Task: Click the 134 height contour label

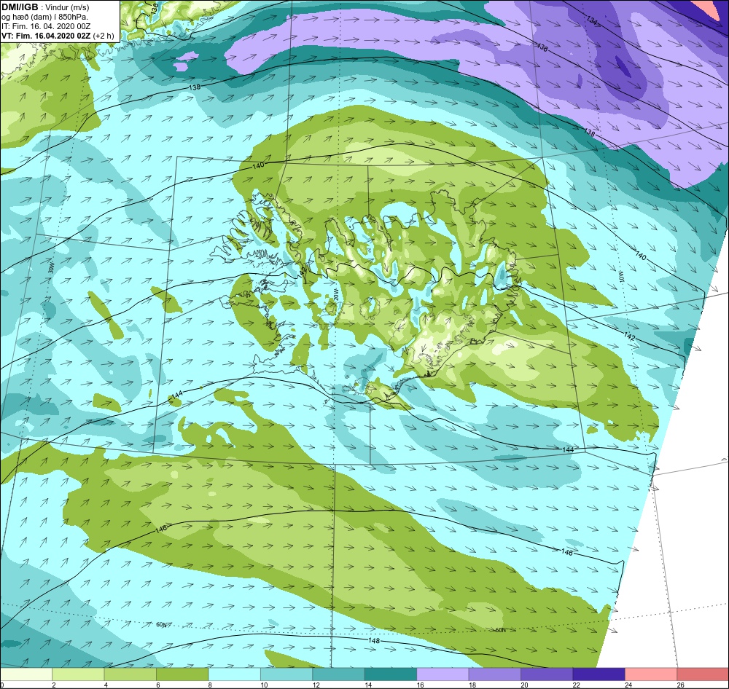Action: coord(591,20)
